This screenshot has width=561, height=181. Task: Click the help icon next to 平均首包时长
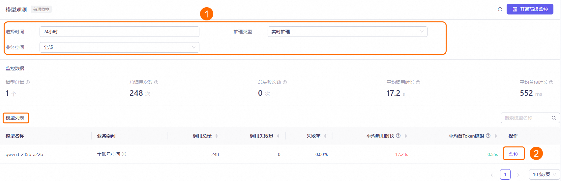click(x=551, y=82)
